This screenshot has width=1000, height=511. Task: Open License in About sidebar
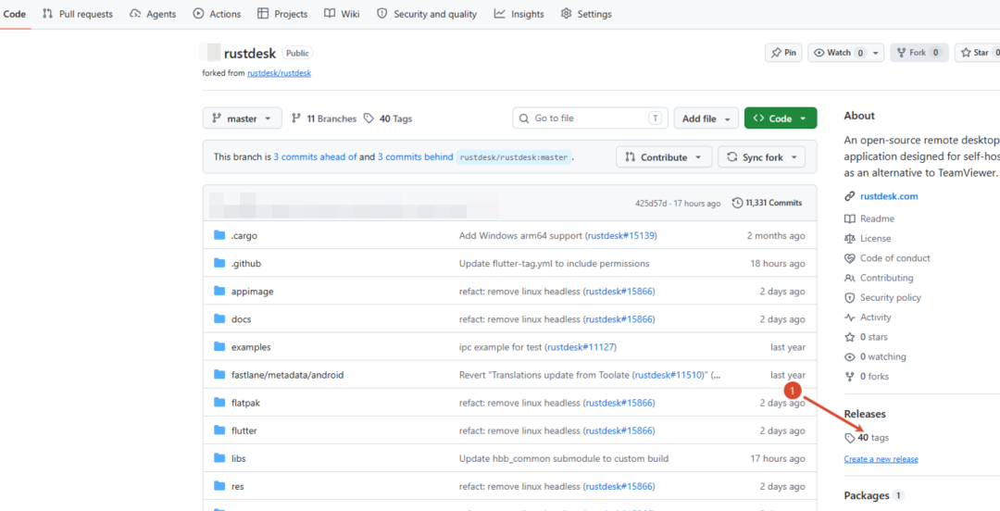point(875,239)
